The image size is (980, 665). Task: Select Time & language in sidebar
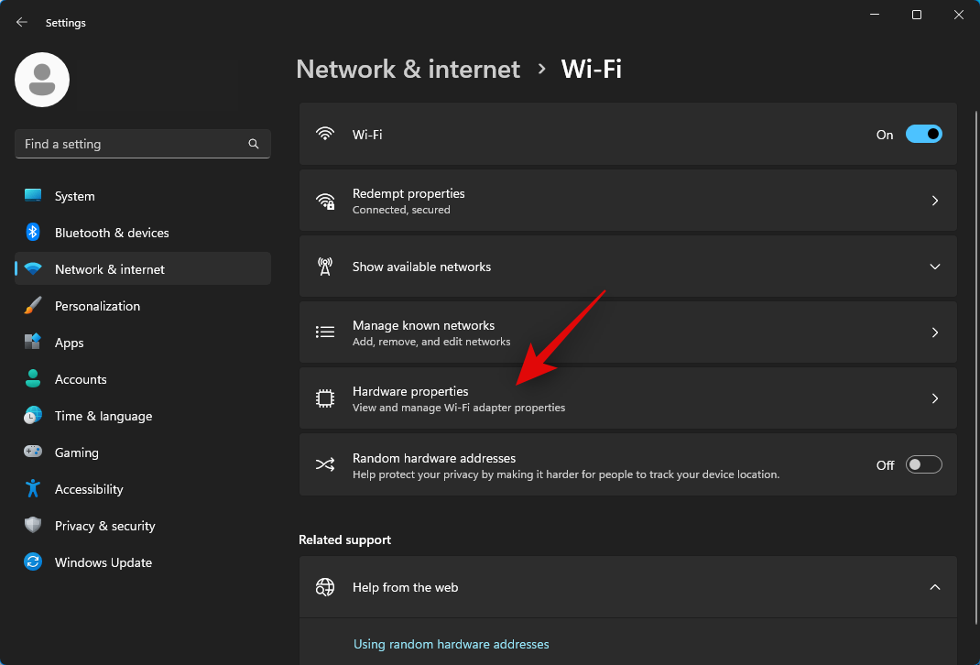(103, 416)
